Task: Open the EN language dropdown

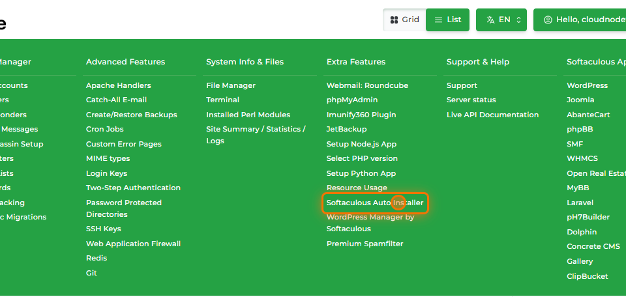Action: [501, 20]
